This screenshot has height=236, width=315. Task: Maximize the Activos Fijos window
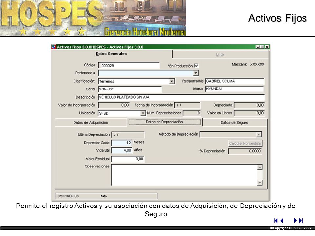(262, 47)
